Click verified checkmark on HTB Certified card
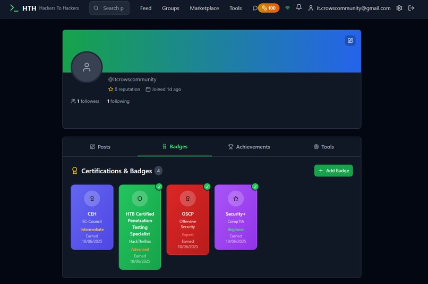Viewport: 428px width, 284px height. 159,187
